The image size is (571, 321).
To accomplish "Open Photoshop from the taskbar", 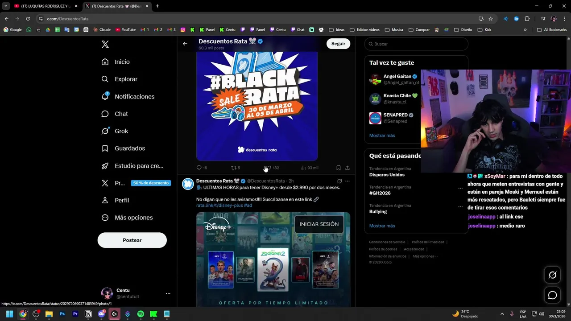I will 62,314.
